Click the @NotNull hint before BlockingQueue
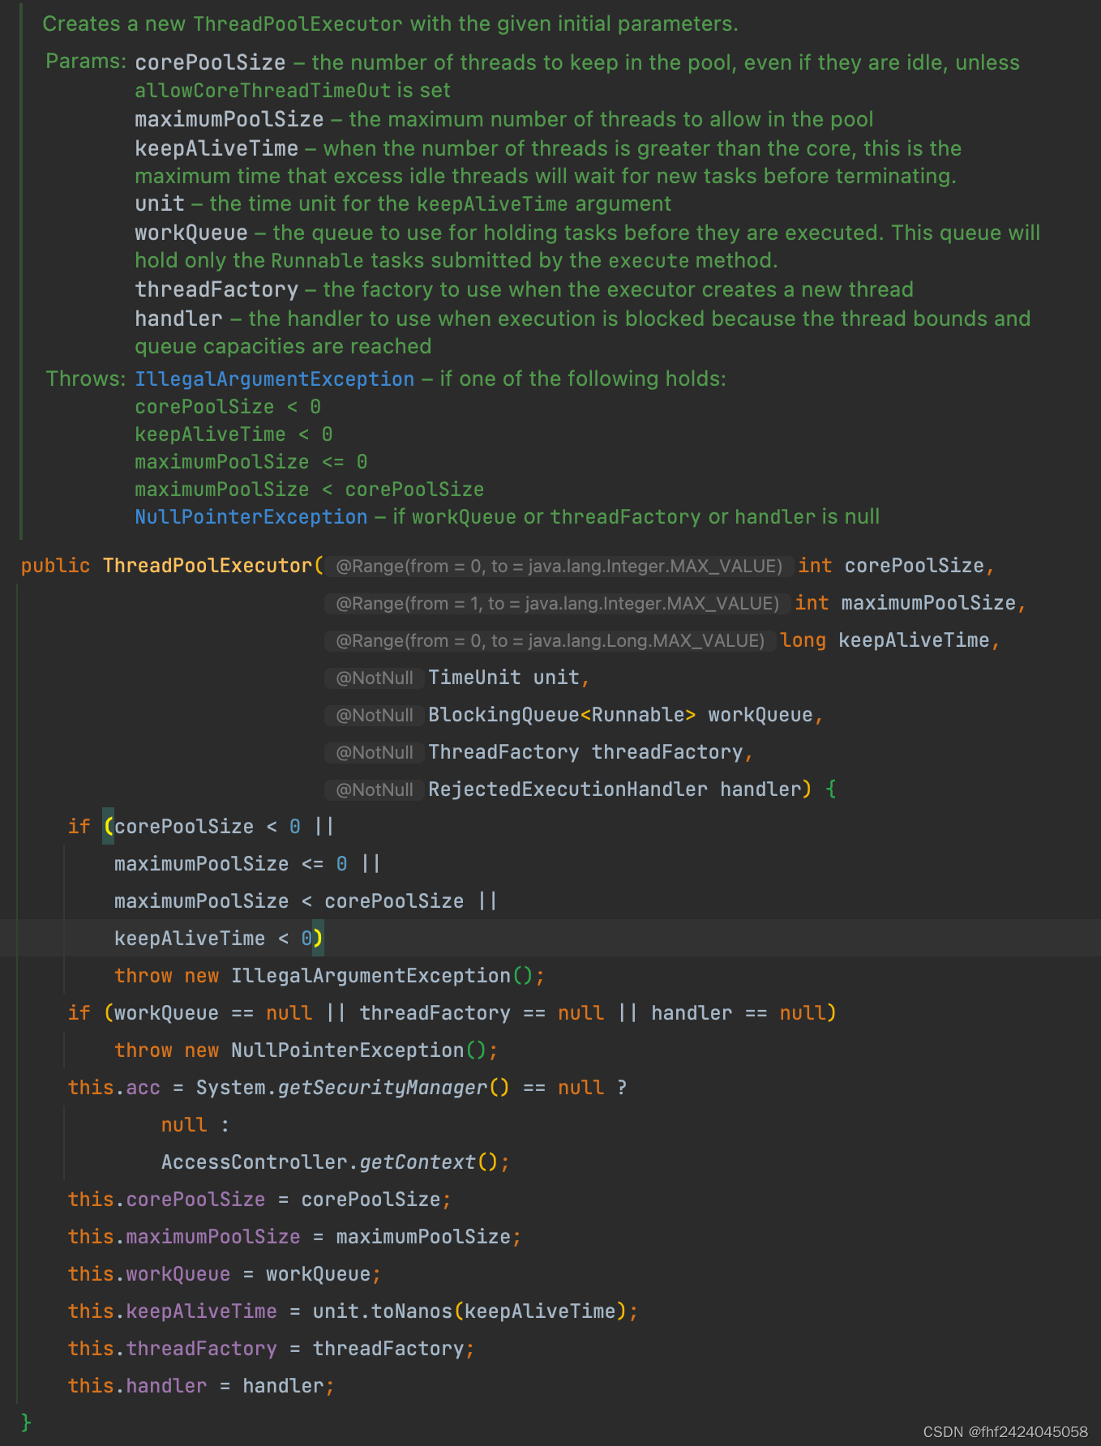Screen dimensions: 1101x1446 pyautogui.click(x=375, y=715)
